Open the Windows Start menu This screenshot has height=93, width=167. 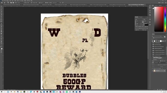coord(2,92)
